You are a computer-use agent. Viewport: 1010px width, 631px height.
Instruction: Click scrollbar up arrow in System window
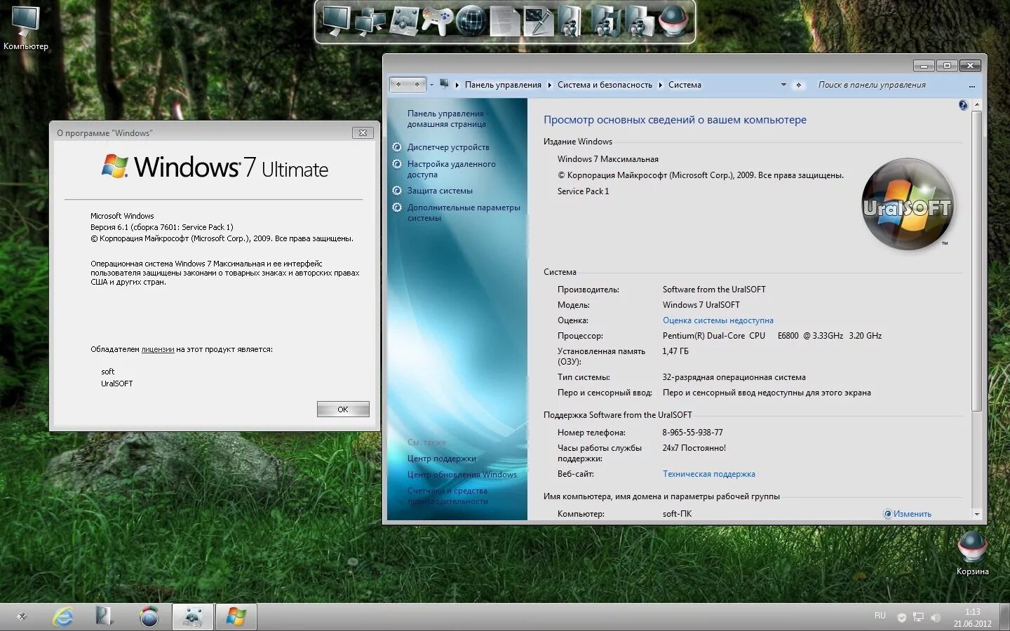(976, 104)
